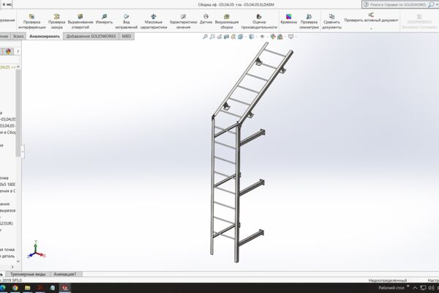The width and height of the screenshot is (439, 293).
Task: Collapse feature tree with top chevron arrow
Action: [18, 67]
